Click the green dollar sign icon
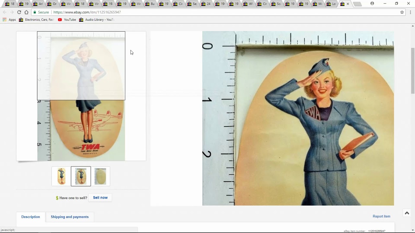Image resolution: width=415 pixels, height=233 pixels. coord(57,198)
